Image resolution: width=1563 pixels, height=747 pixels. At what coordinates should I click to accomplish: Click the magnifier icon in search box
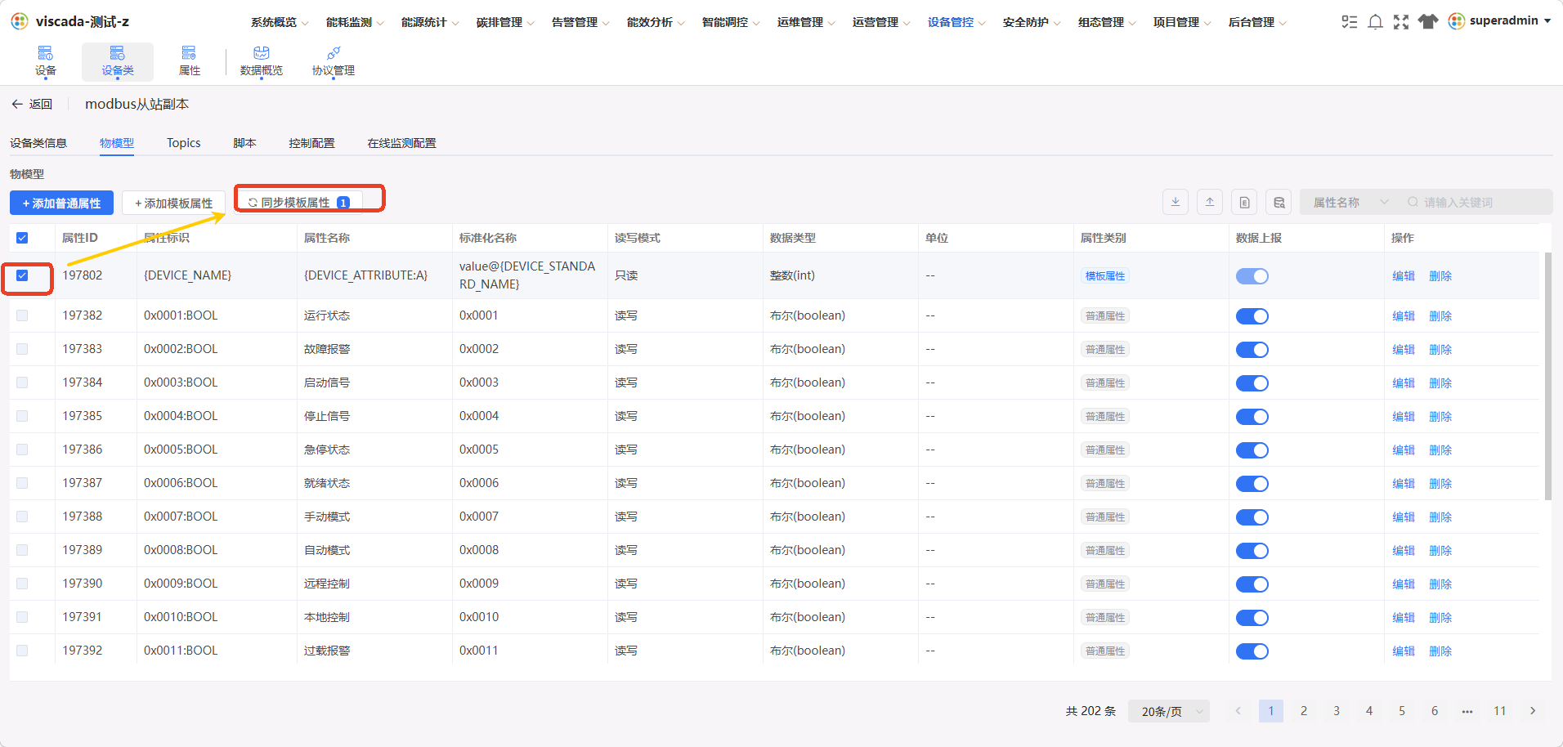[x=1413, y=202]
